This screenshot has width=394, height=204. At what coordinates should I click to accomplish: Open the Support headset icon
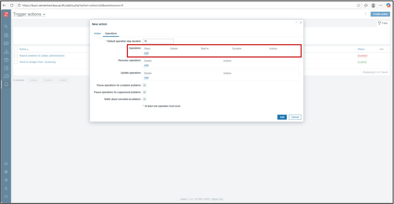[6, 164]
